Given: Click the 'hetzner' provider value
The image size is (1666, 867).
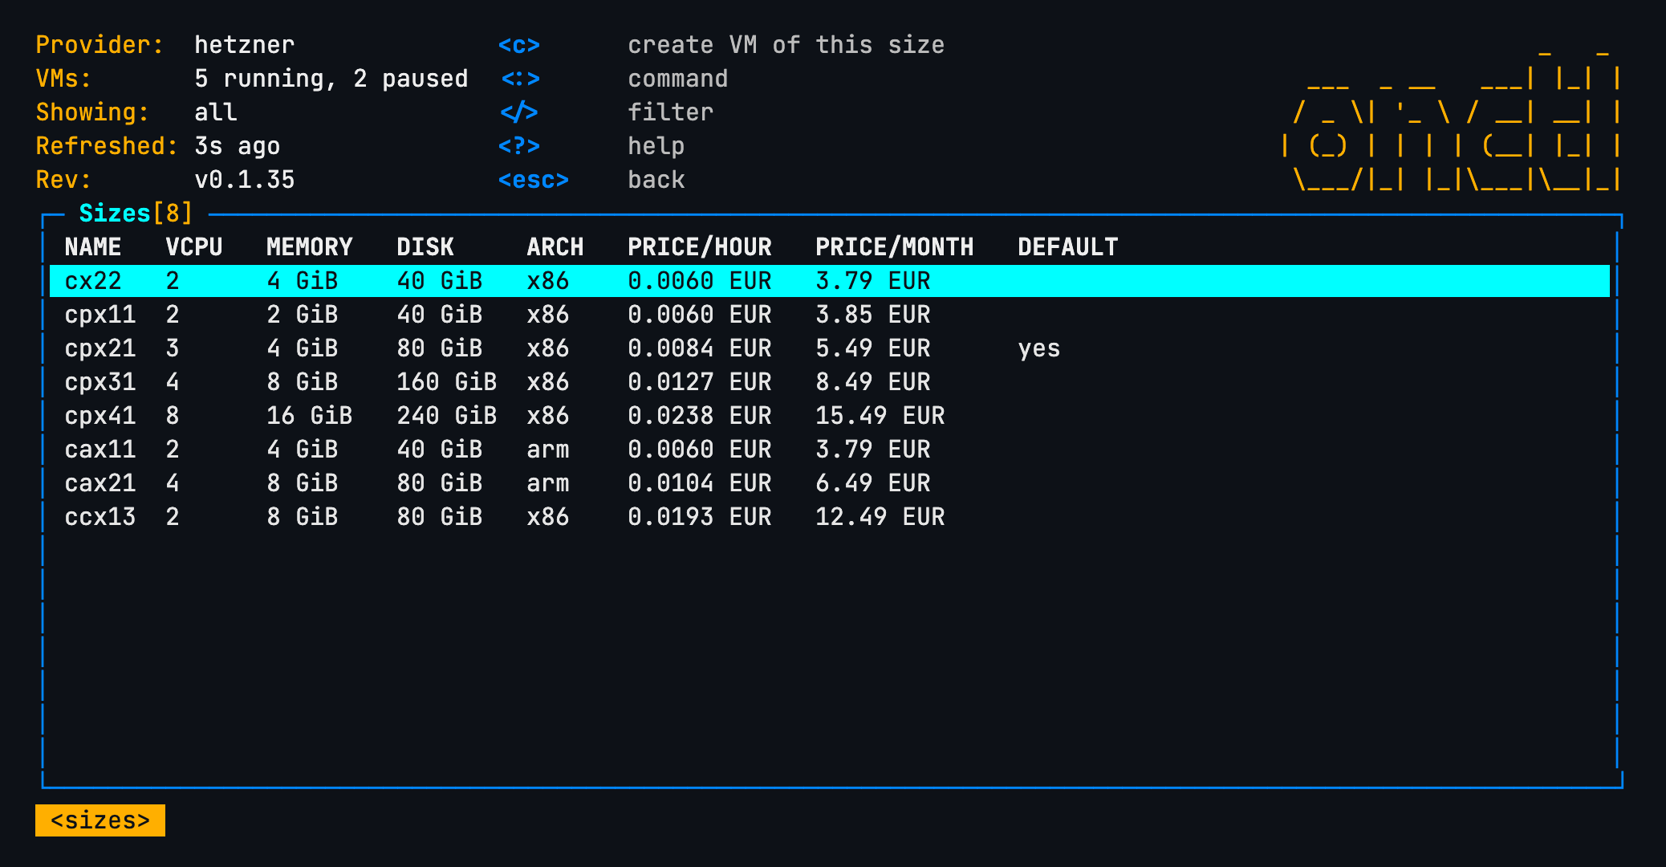Looking at the screenshot, I should (245, 45).
